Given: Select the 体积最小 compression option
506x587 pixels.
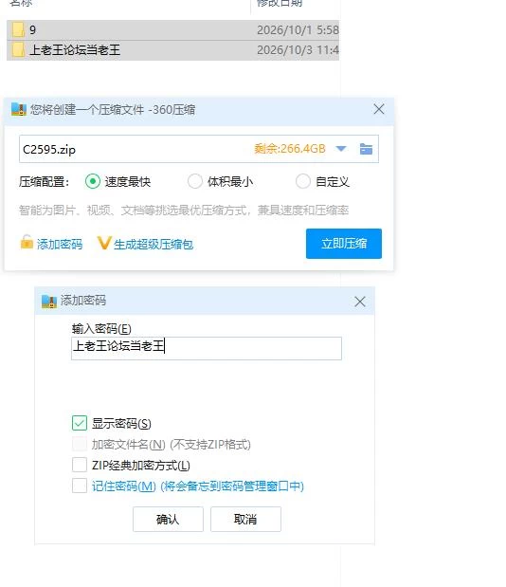Looking at the screenshot, I should coord(195,181).
